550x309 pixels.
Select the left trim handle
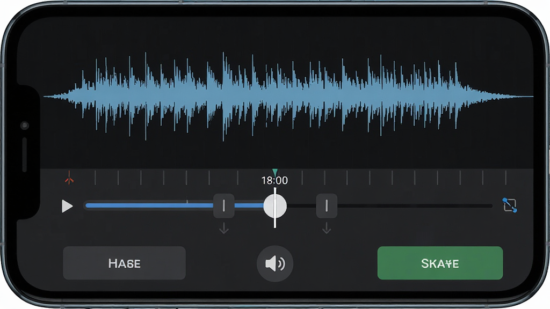(224, 206)
